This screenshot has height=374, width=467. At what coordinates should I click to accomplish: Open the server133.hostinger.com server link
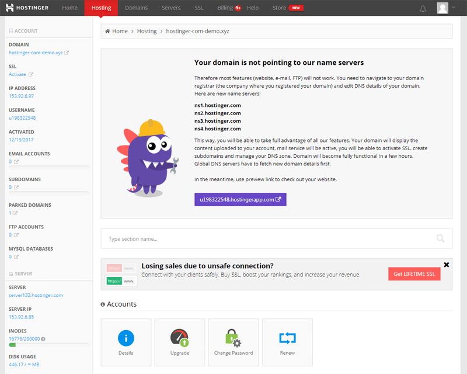pyautogui.click(x=36, y=295)
